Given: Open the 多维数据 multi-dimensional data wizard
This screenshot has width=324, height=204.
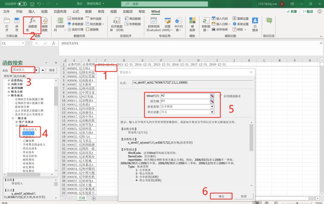Looking at the screenshot, I should [x=76, y=24].
